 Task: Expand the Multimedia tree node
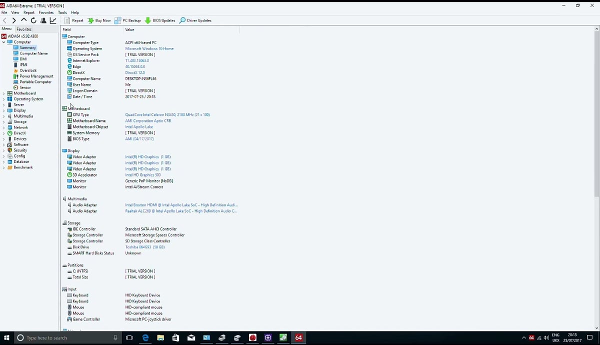click(3, 116)
